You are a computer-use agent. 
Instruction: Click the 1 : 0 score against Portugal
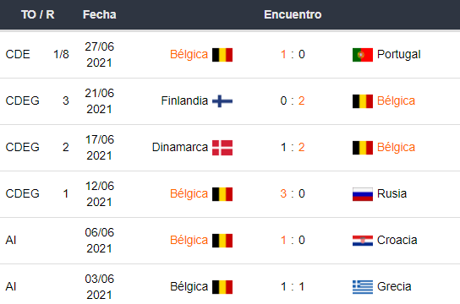(x=293, y=55)
